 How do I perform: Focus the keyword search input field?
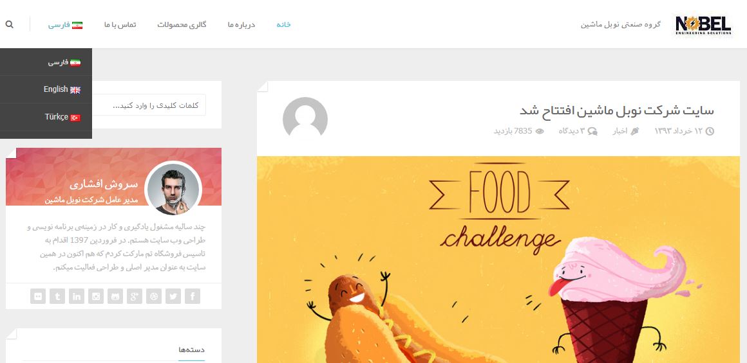pos(149,105)
